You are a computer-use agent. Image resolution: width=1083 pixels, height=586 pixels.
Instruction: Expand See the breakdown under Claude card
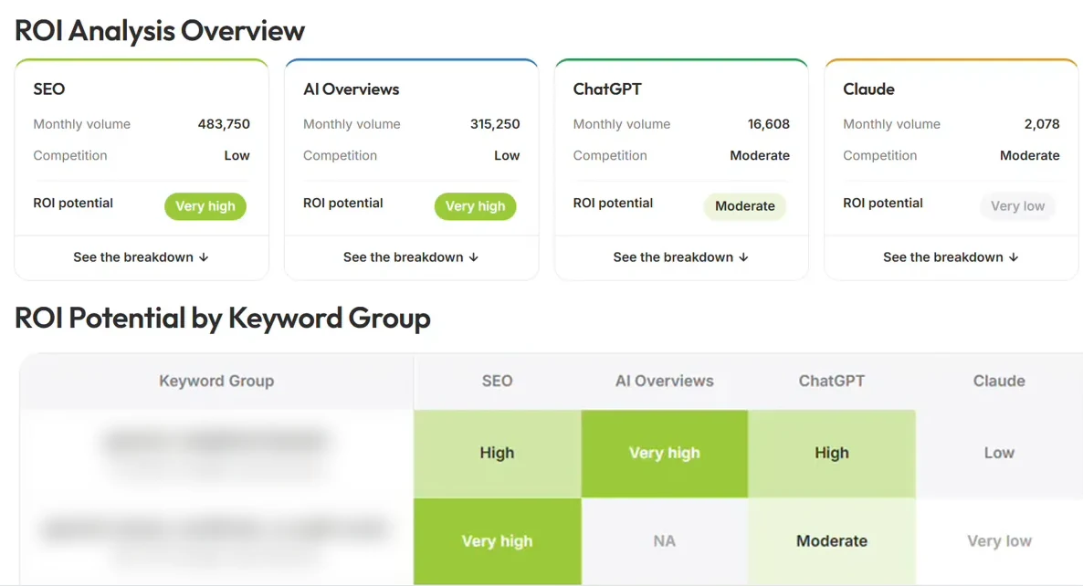(952, 256)
